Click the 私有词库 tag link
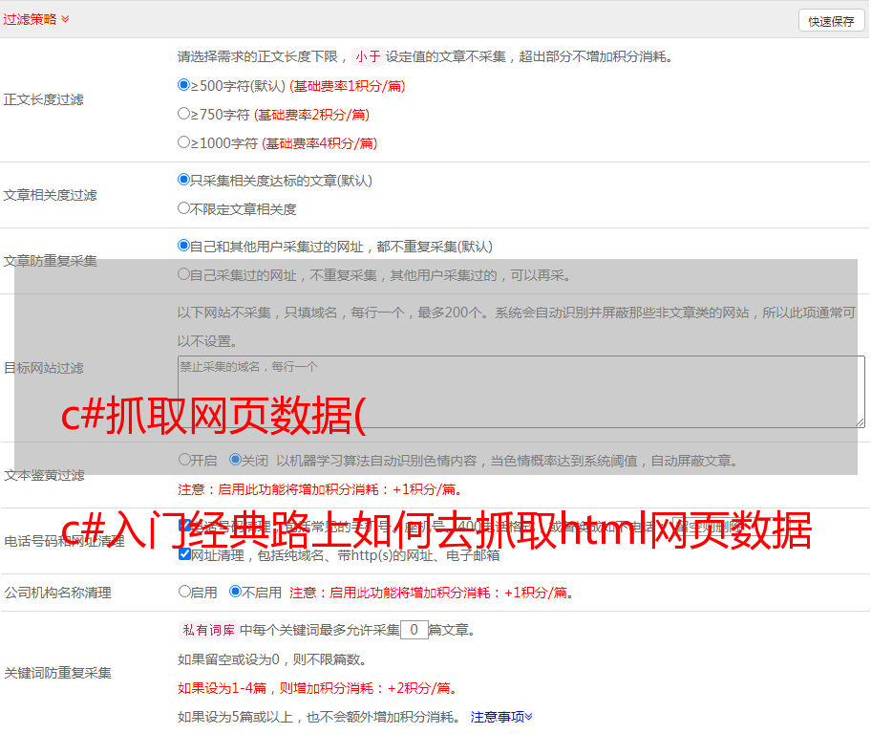The image size is (871, 734). coord(206,630)
